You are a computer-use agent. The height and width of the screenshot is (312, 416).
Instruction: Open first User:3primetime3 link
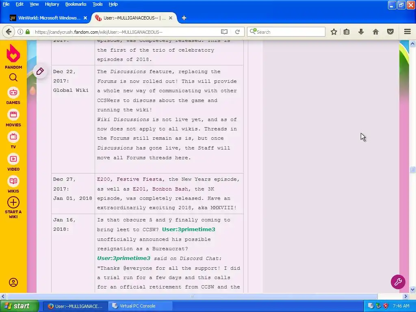[188, 229]
